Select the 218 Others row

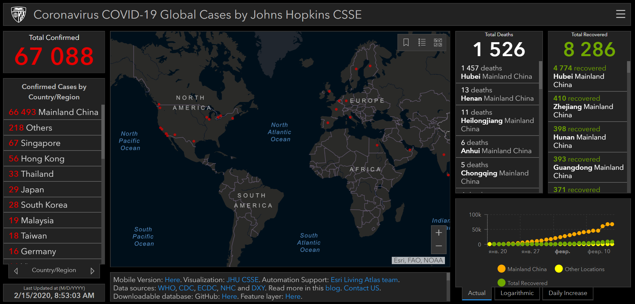point(53,128)
